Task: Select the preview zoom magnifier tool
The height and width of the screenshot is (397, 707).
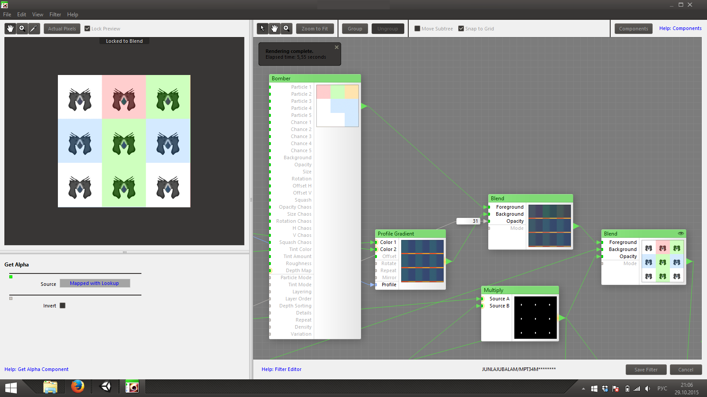Action: (22, 29)
